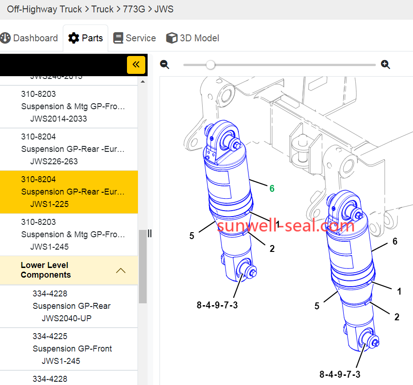Click the Parts gear icon
Viewport: 413px width, 385px height.
(x=73, y=38)
